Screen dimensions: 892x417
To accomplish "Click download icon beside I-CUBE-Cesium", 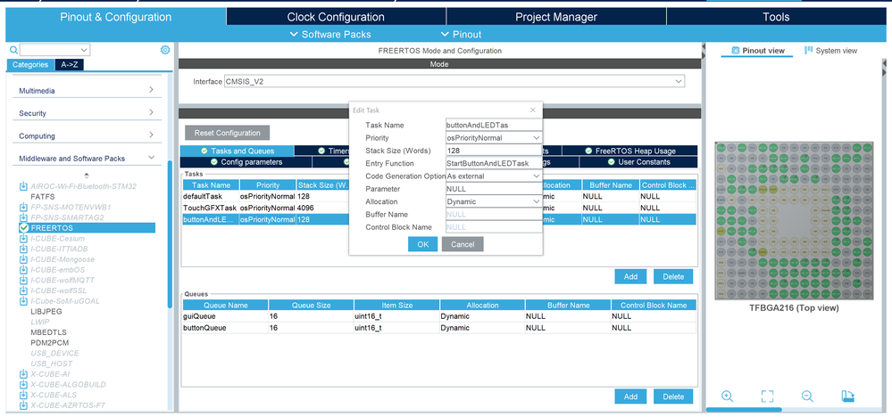I will [23, 238].
